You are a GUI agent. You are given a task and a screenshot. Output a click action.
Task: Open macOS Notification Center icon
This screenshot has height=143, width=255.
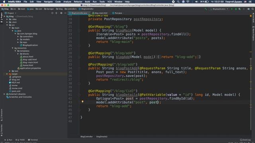coord(250,2)
